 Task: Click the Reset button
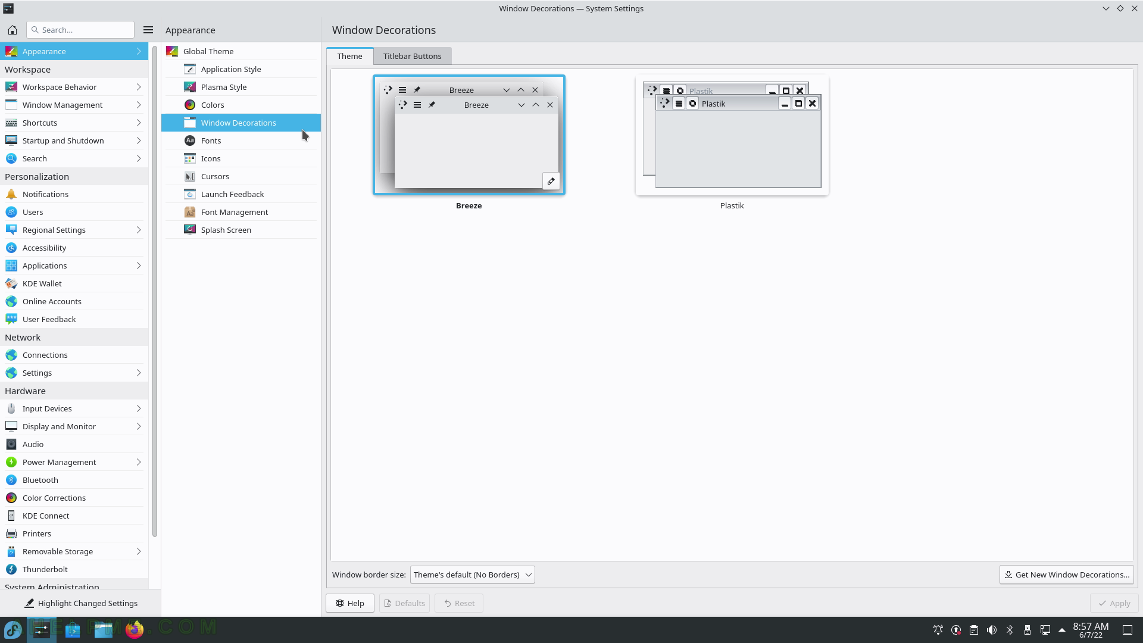(x=459, y=603)
